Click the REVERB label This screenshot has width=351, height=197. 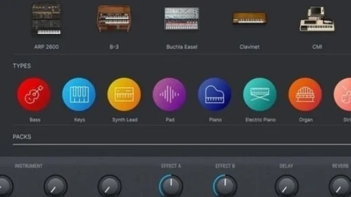[340, 166]
